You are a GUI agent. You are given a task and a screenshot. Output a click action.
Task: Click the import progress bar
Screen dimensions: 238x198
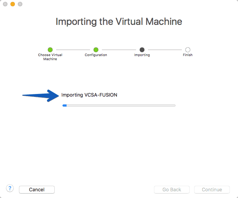[x=119, y=106]
